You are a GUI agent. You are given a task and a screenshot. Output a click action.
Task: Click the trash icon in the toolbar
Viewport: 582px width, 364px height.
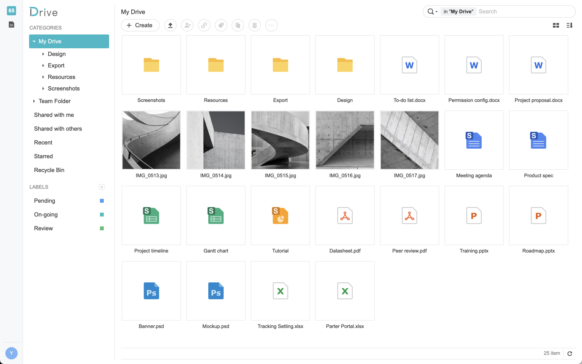(x=255, y=25)
